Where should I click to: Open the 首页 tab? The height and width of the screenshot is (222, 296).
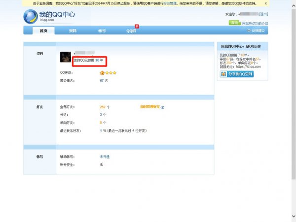click(x=43, y=31)
